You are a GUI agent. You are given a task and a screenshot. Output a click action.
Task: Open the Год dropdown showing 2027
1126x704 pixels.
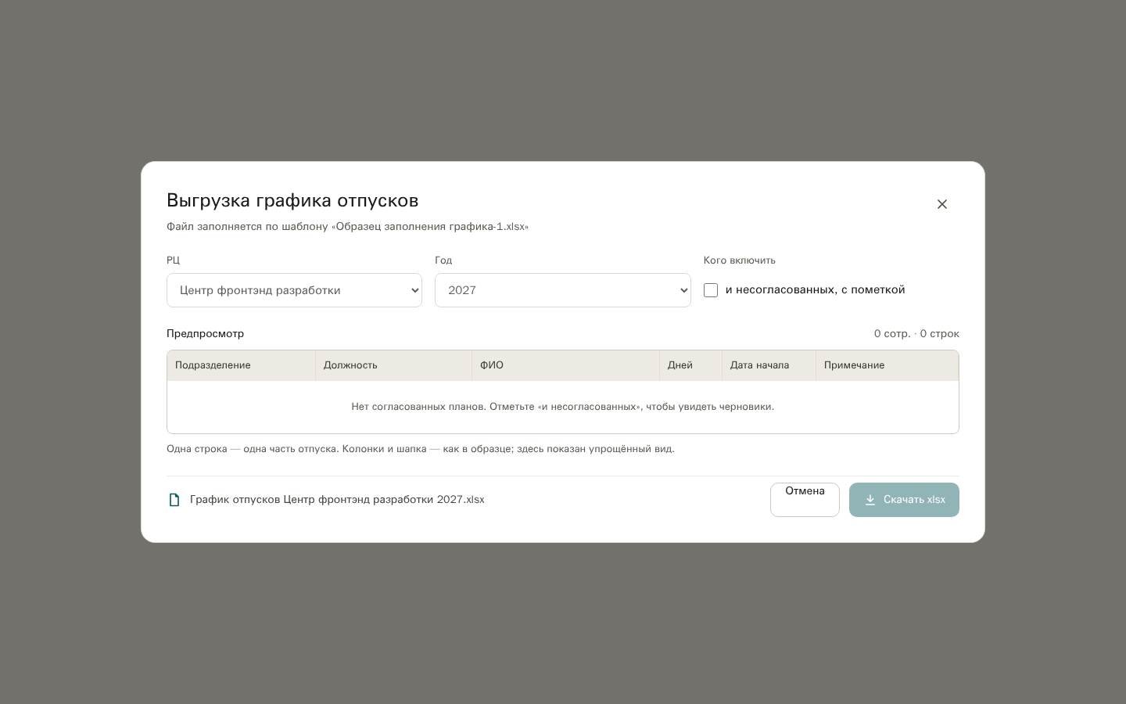pos(563,290)
